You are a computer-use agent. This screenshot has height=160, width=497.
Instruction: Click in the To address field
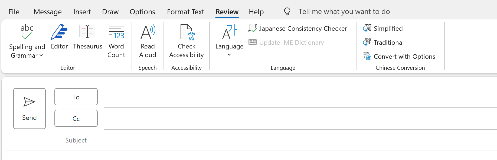pyautogui.click(x=300, y=98)
